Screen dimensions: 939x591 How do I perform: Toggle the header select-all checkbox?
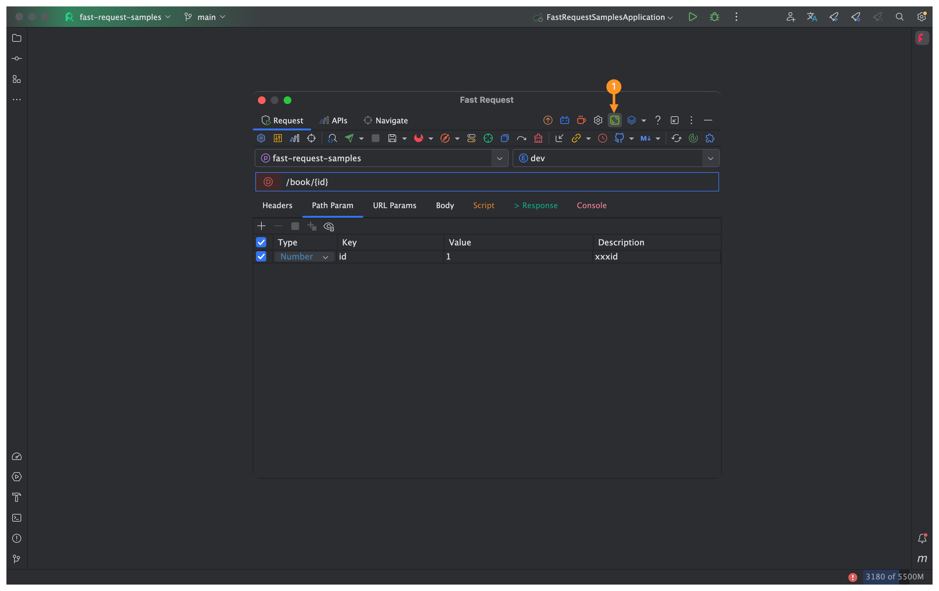click(x=261, y=242)
